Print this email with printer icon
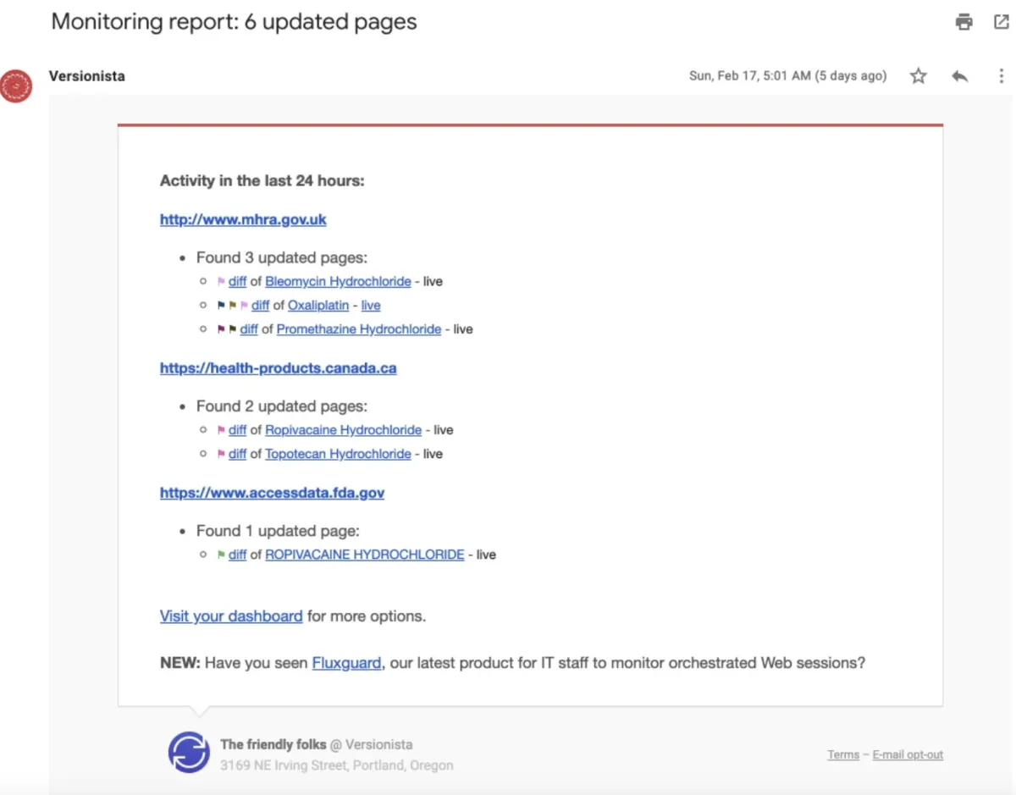Screen dimensions: 1016x795 [x=964, y=22]
